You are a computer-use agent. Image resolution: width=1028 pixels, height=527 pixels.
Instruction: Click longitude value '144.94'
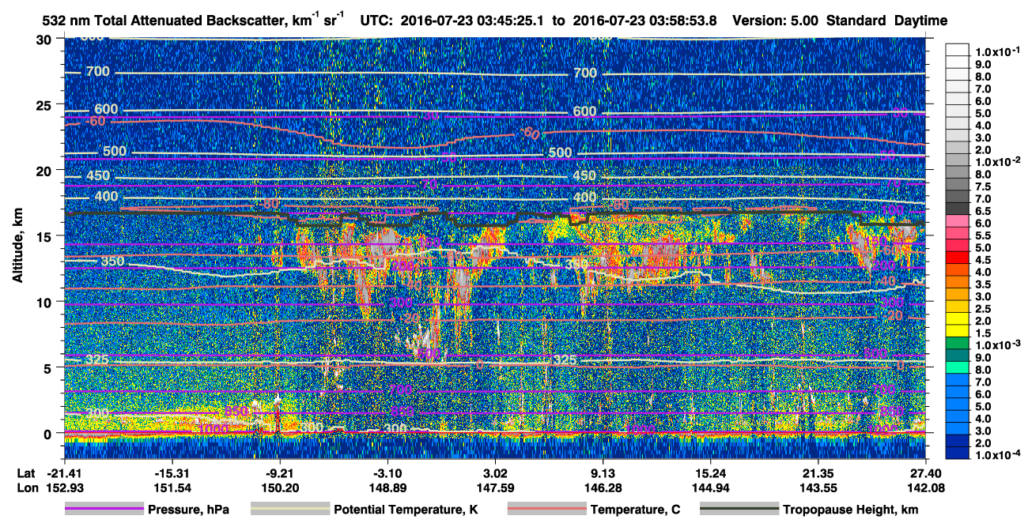click(710, 487)
